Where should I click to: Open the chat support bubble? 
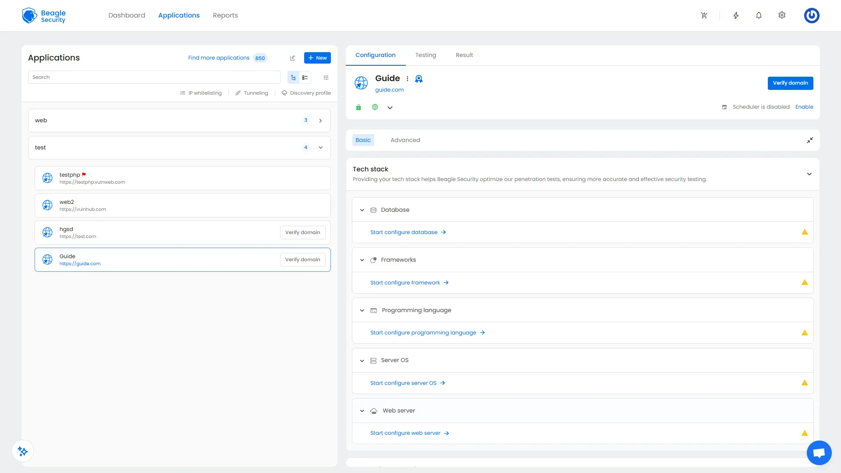click(x=819, y=452)
